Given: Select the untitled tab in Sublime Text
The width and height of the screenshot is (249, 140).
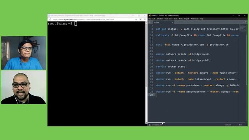Looking at the screenshot, I should click(163, 22).
